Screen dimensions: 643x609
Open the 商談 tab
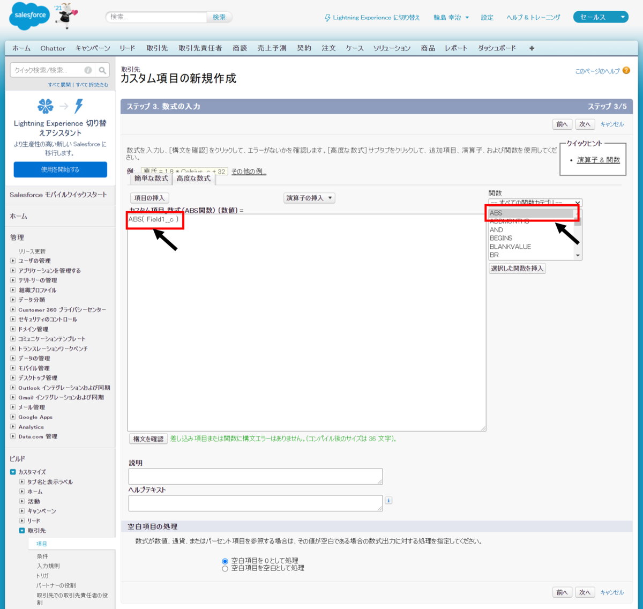tap(240, 48)
